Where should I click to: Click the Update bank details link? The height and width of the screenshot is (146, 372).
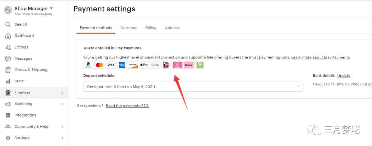point(344,76)
